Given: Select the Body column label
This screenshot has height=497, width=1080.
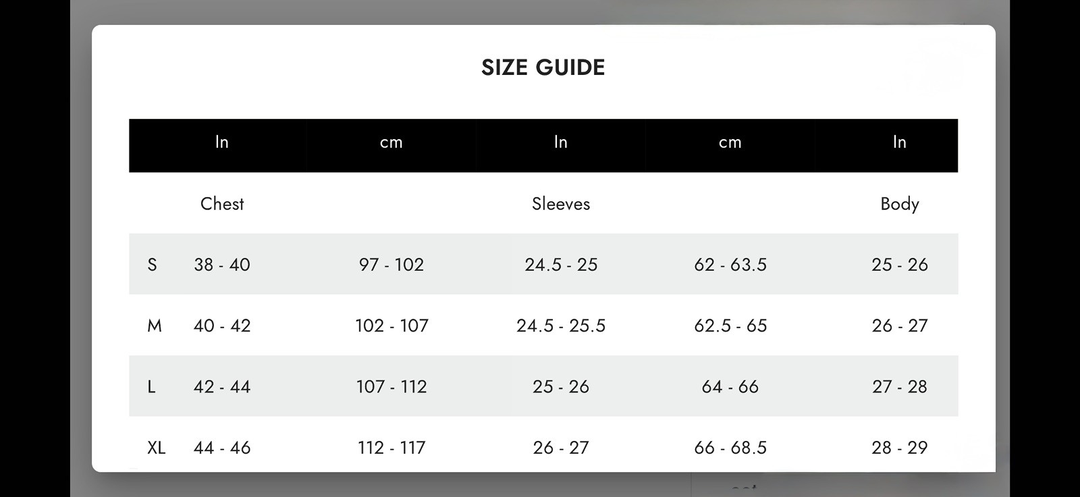Looking at the screenshot, I should pyautogui.click(x=899, y=204).
